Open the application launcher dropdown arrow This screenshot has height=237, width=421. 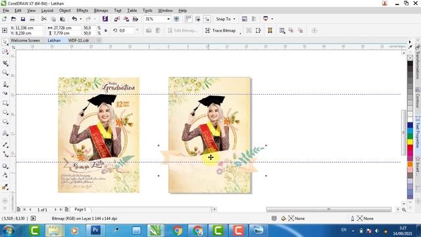[x=272, y=19]
